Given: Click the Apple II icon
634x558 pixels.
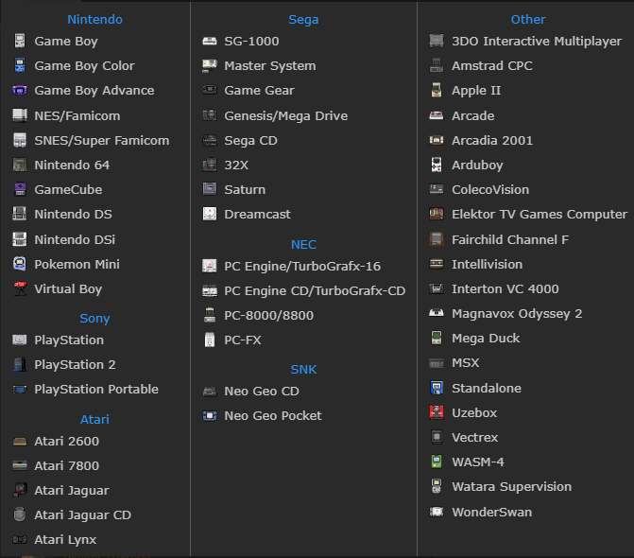Looking at the screenshot, I should click(x=437, y=90).
